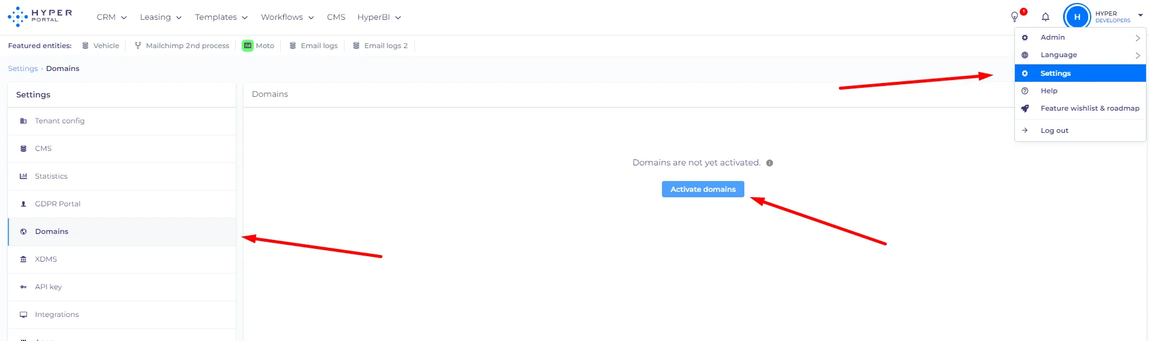Image resolution: width=1149 pixels, height=341 pixels.
Task: Open the CMS top navigation item
Action: (x=336, y=17)
